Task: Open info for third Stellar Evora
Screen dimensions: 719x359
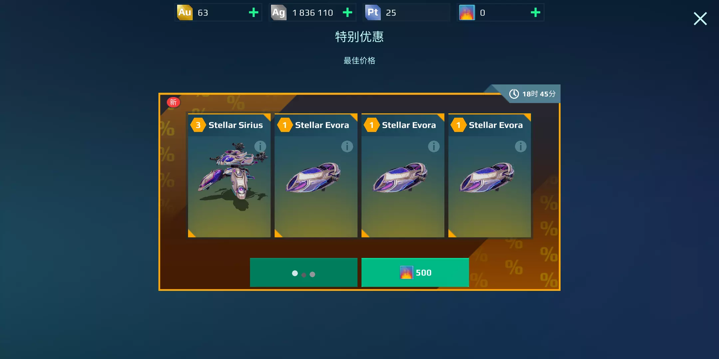Action: tap(521, 146)
